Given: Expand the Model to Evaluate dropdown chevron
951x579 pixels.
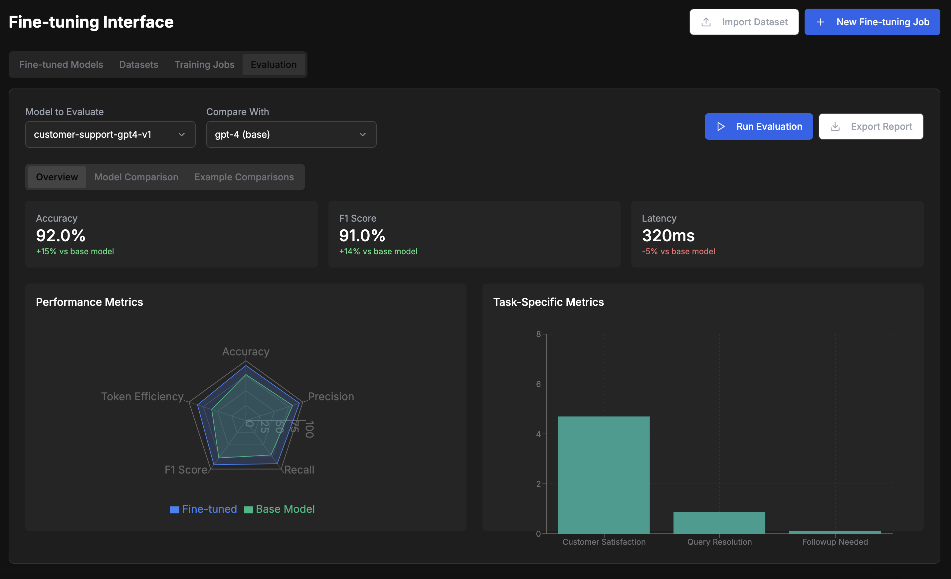Looking at the screenshot, I should 181,134.
